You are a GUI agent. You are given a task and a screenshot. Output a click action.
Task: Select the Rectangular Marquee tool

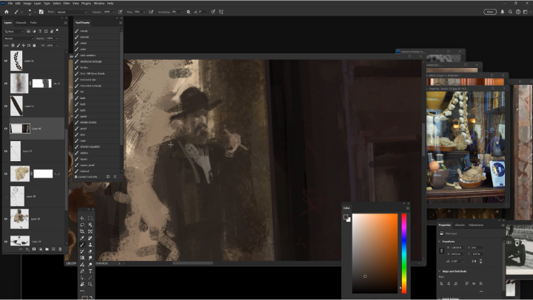point(90,218)
